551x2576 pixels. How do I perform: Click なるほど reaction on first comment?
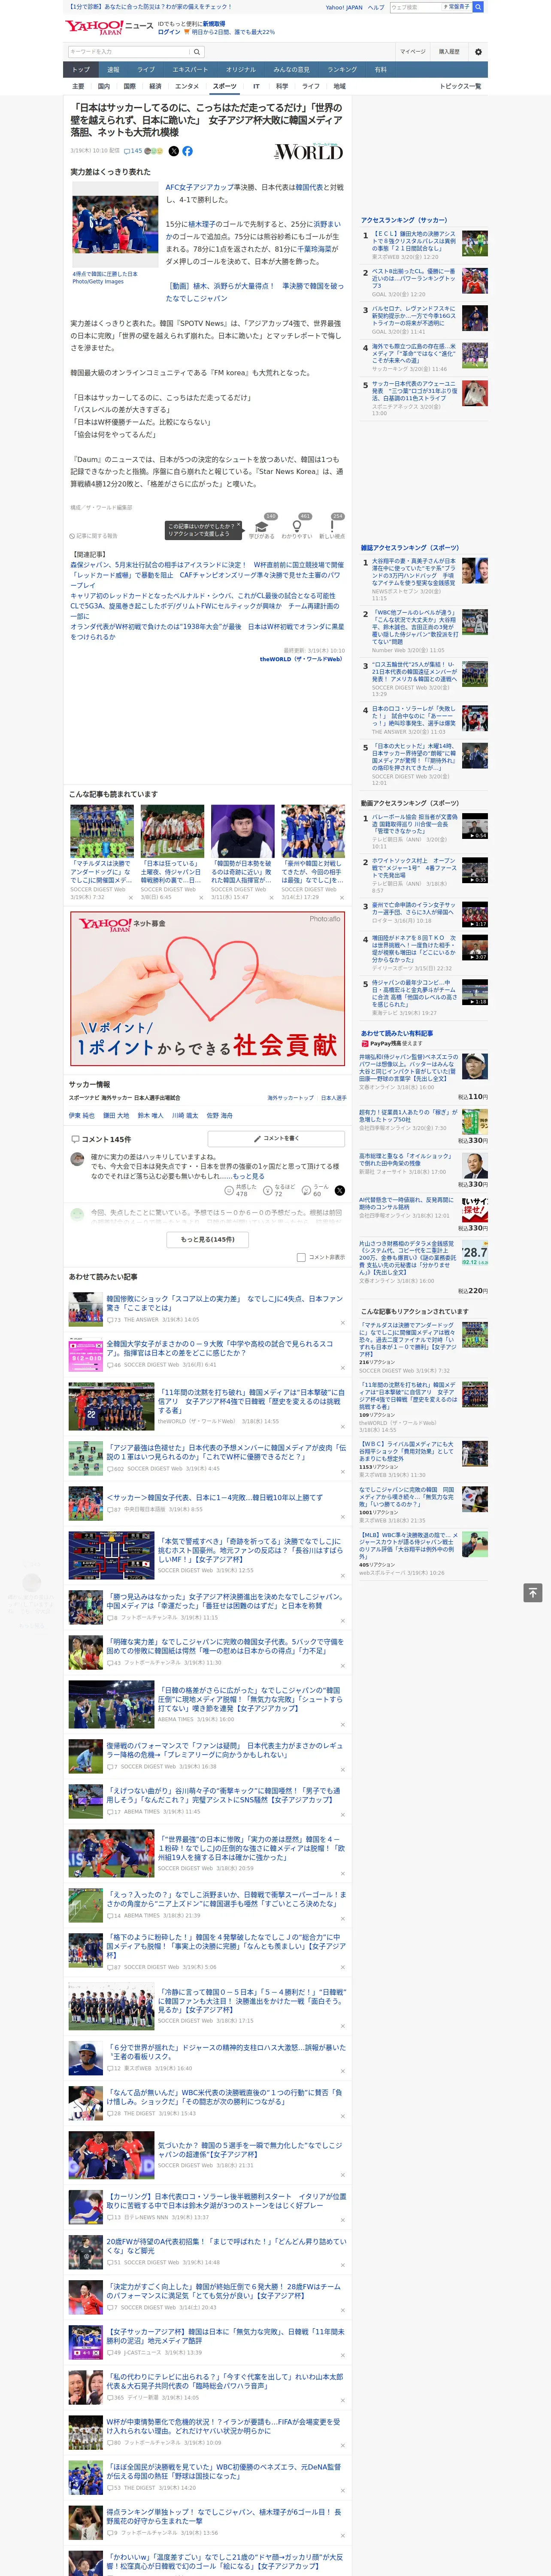coord(279,1190)
